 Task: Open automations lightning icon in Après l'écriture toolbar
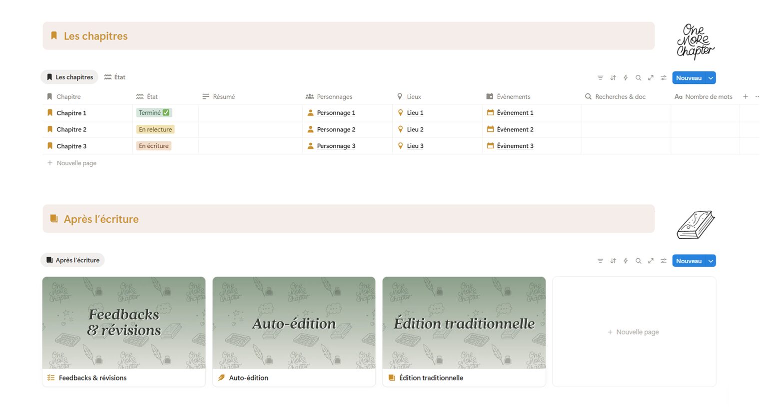[x=626, y=261]
